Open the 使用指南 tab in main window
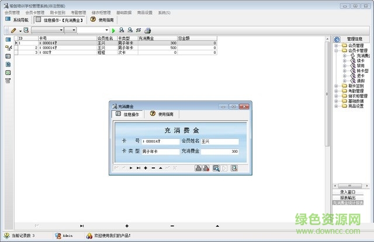The height and width of the screenshot is (242, 374). pyautogui.click(x=102, y=20)
